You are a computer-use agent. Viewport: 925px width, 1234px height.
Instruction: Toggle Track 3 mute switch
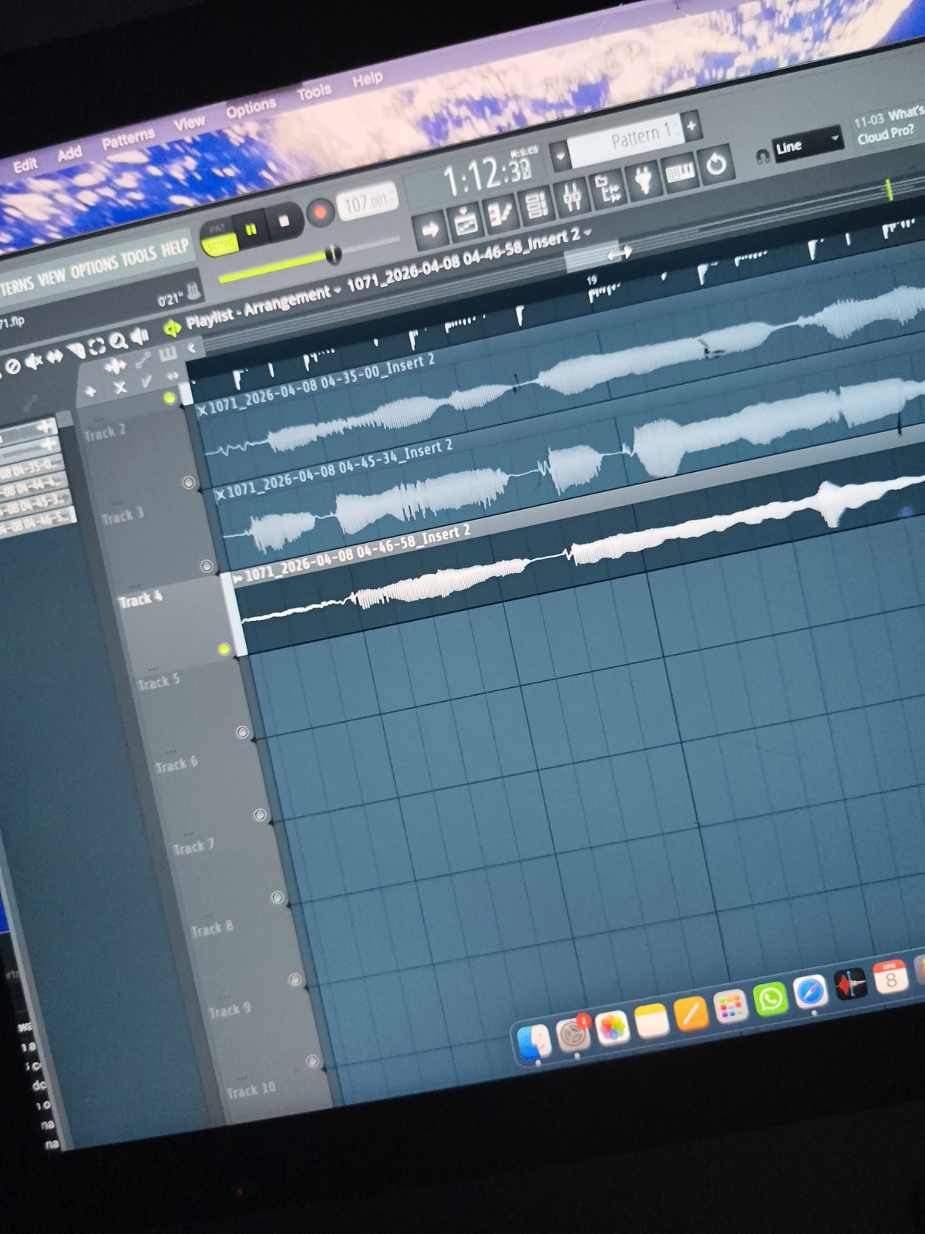[x=207, y=566]
